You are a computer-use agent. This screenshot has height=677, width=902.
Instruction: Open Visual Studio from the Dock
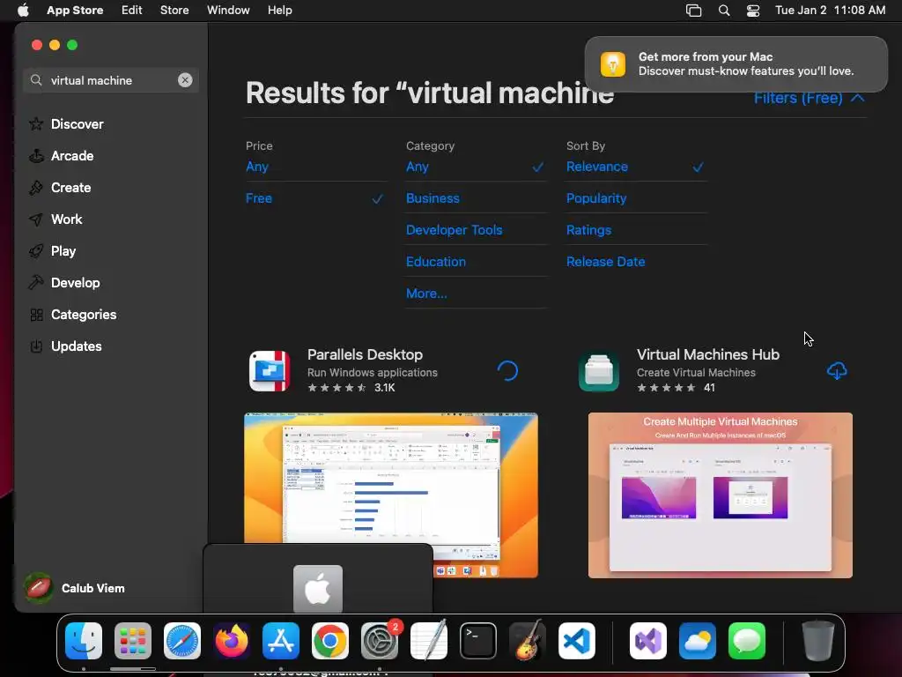click(648, 640)
